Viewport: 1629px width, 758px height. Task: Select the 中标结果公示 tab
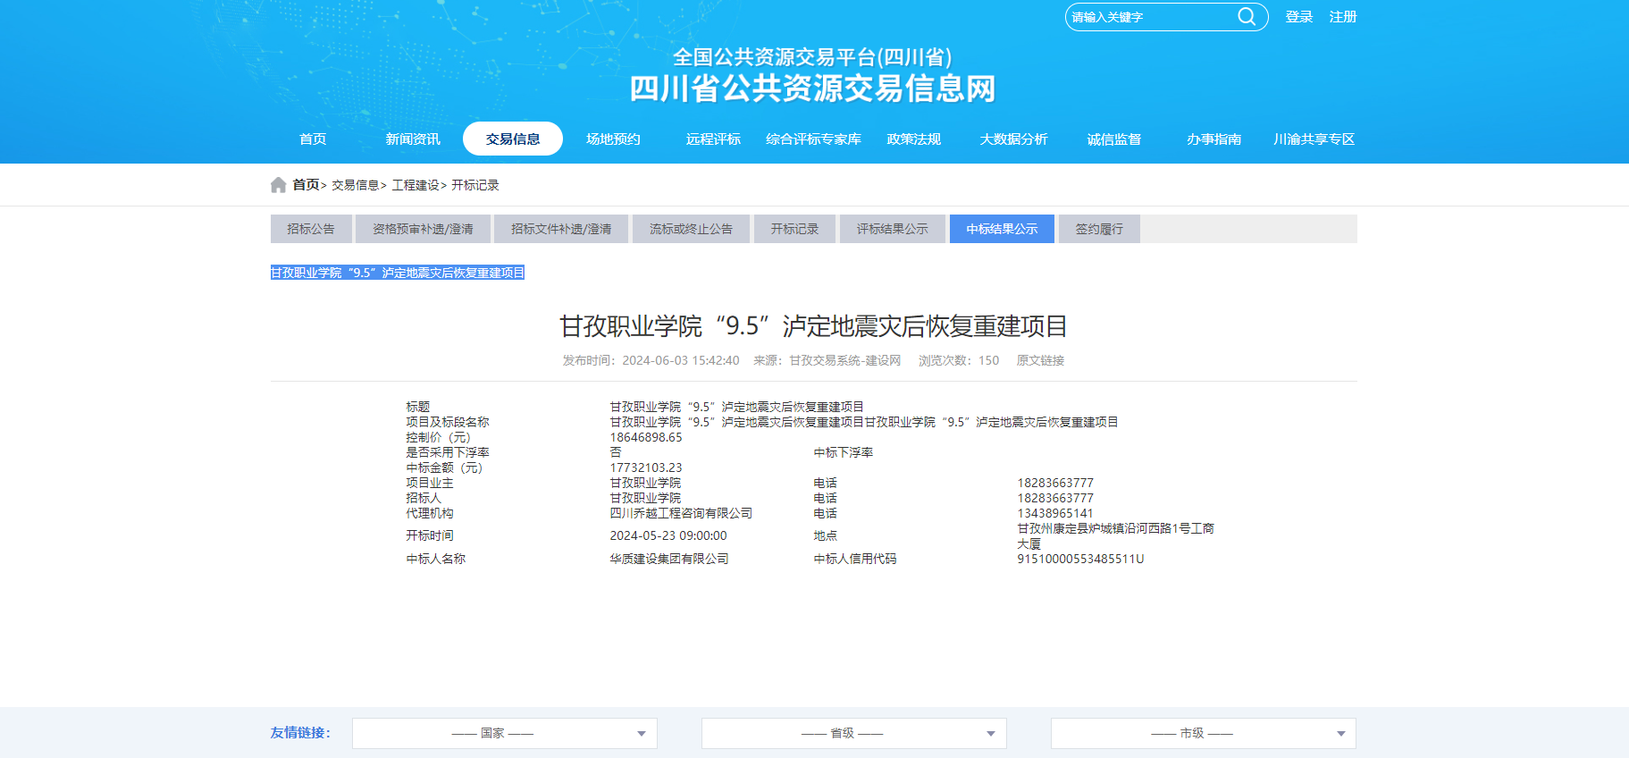tap(1001, 229)
